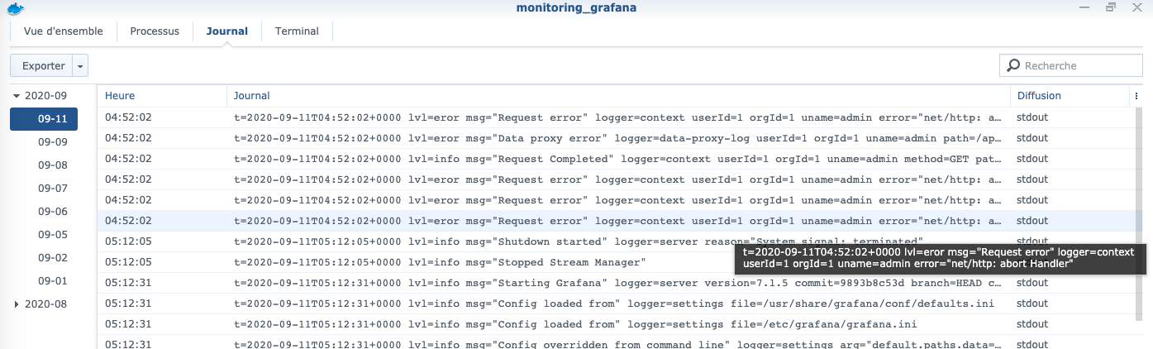Select the log row with defaults.ini
The height and width of the screenshot is (349, 1153).
click(617, 304)
